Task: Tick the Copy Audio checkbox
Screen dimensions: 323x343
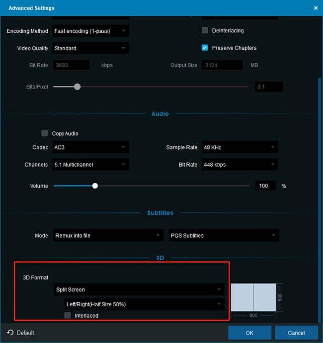Action: tap(44, 133)
